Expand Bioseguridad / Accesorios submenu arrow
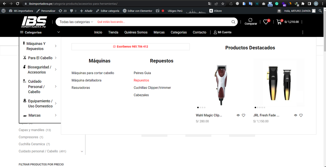The width and height of the screenshot is (326, 167). 56,69
